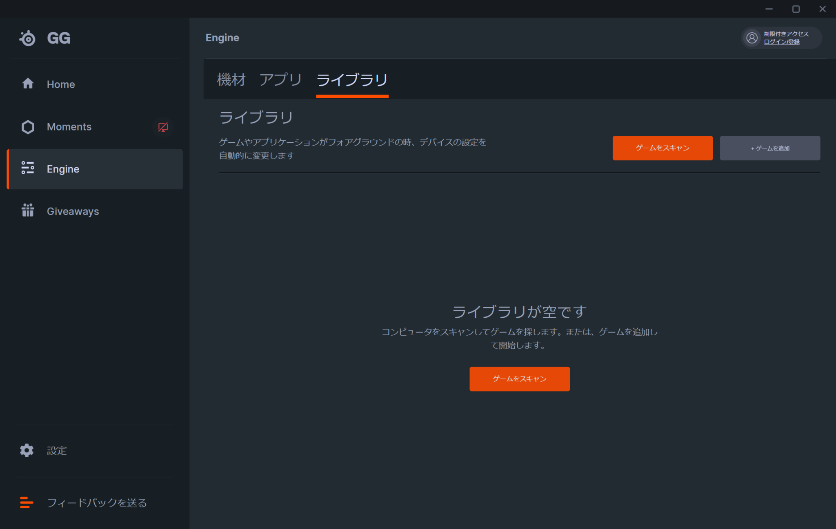Select the Home icon in the sidebar

pos(28,84)
